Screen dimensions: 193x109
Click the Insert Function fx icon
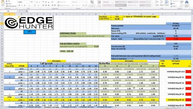tap(27, 11)
